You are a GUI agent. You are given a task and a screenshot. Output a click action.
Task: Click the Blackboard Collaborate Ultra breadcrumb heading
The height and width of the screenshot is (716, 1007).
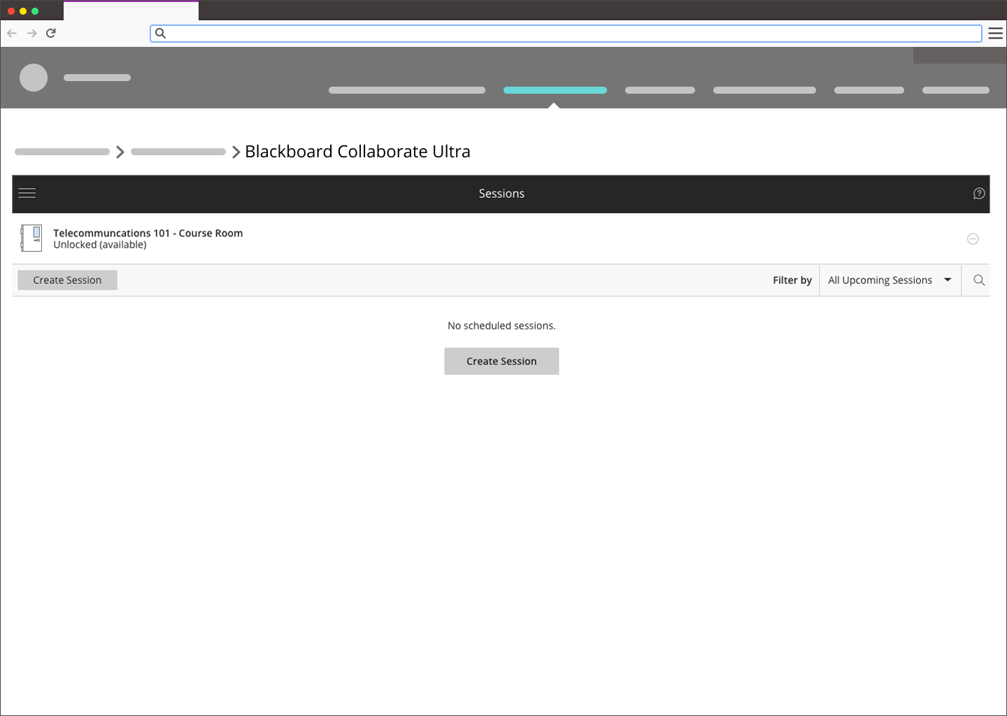[x=357, y=151]
